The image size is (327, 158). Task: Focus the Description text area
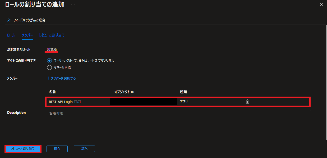click(179, 121)
